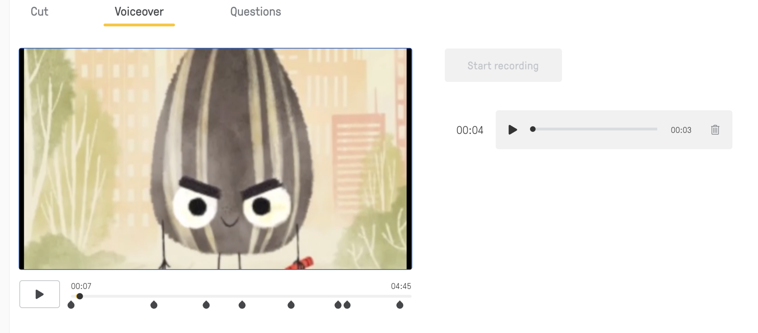Play the 00:04 voiceover recording

513,130
